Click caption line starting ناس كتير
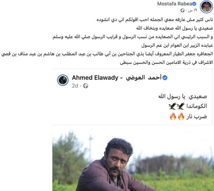The height and width of the screenshot is (191, 214). [155, 20]
